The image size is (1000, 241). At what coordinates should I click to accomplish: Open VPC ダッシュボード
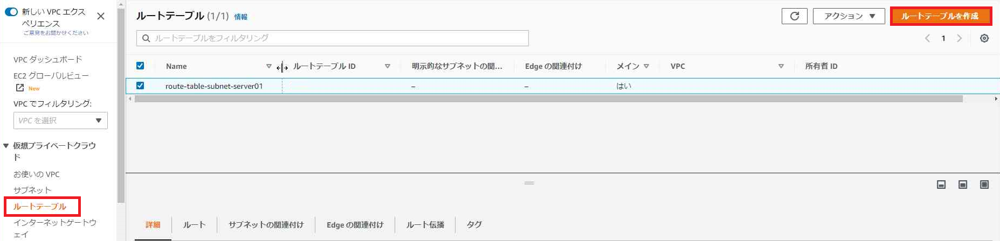click(48, 59)
